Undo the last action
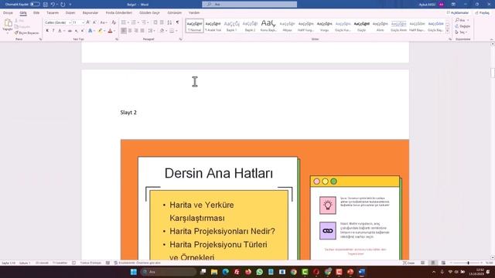 coord(53,5)
